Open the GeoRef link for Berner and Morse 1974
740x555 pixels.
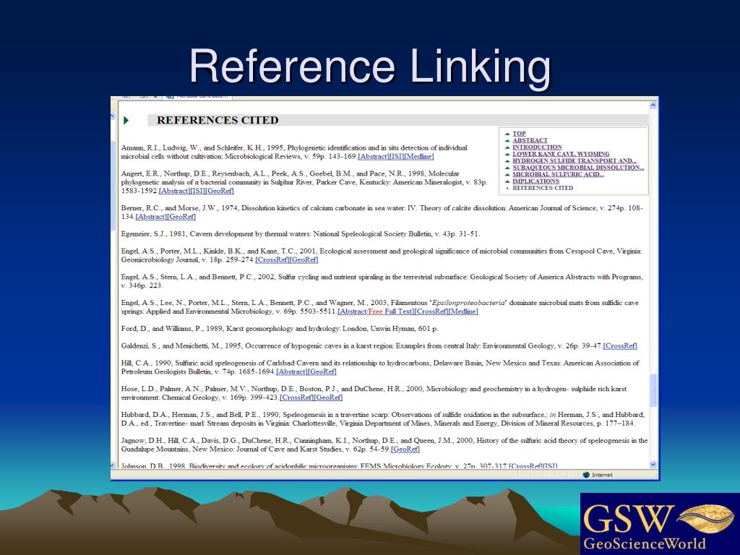click(181, 217)
